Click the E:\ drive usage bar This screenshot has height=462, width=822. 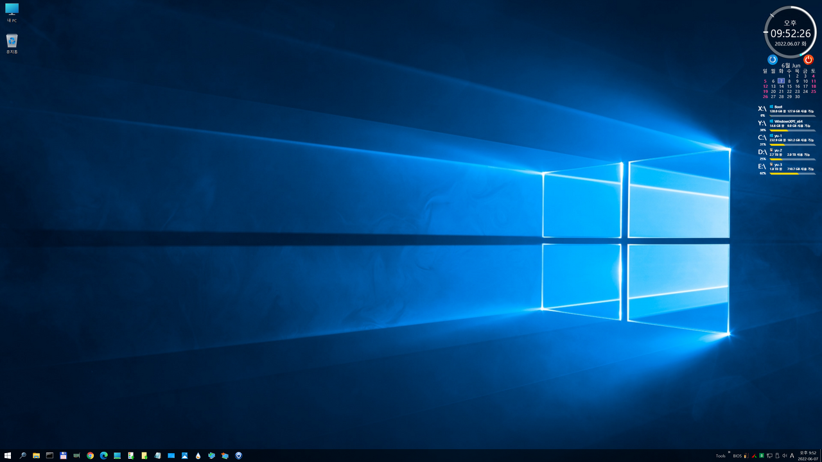[792, 173]
